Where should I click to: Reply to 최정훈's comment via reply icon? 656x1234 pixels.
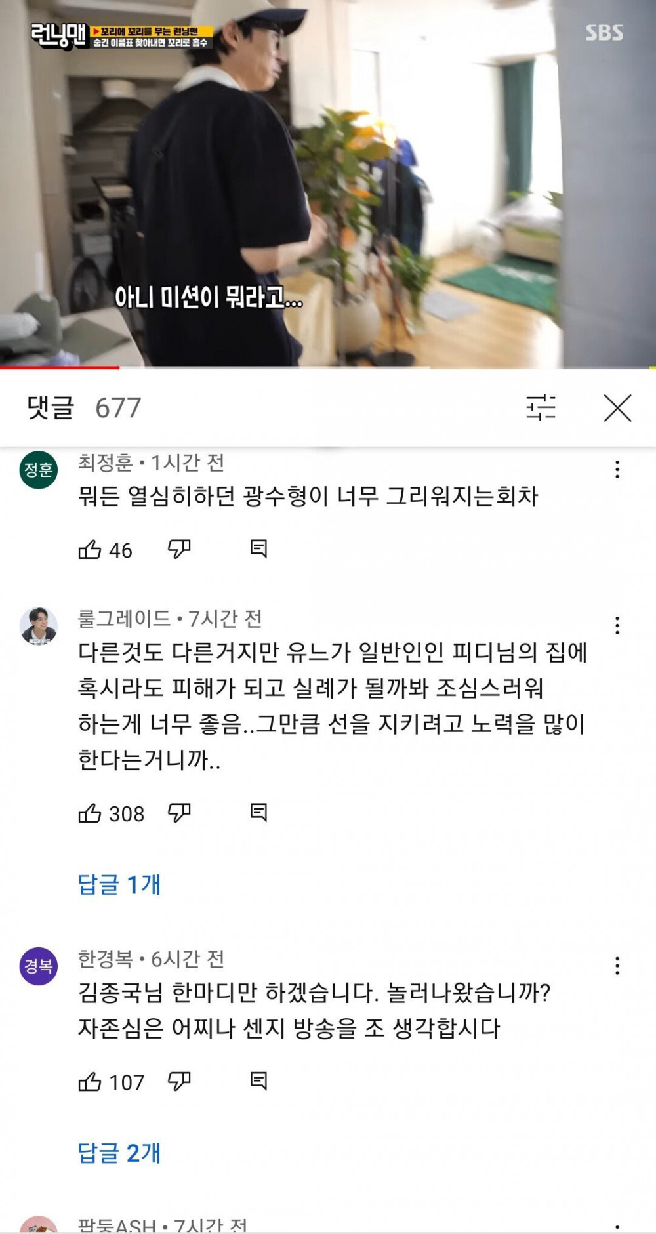259,549
